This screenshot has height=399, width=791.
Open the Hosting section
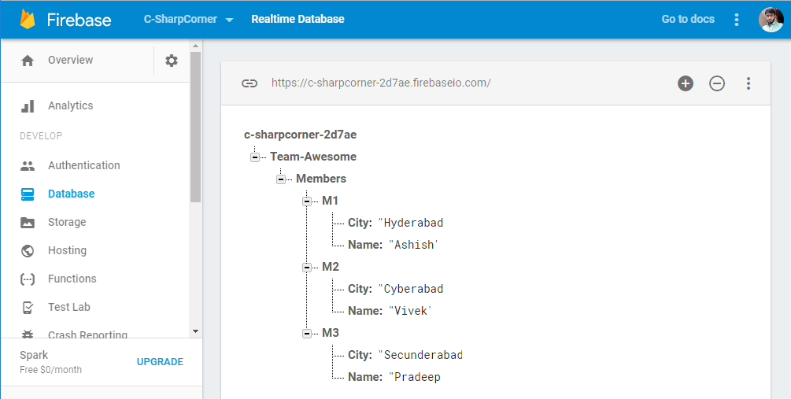click(67, 250)
